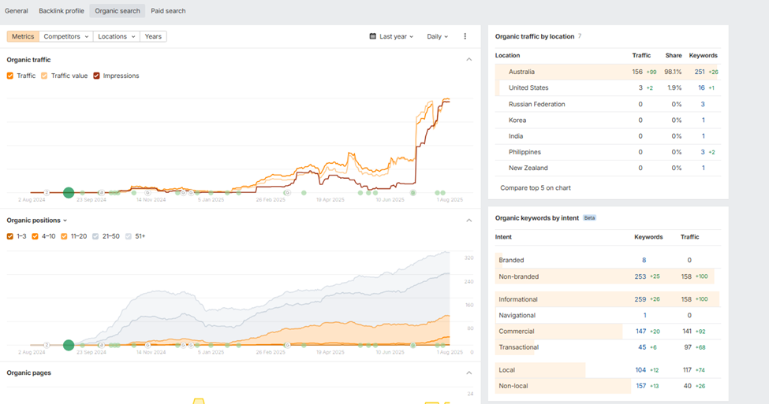Open the Locations dropdown

116,36
